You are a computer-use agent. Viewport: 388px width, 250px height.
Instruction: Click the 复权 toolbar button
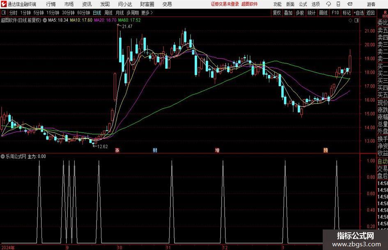[277, 13]
